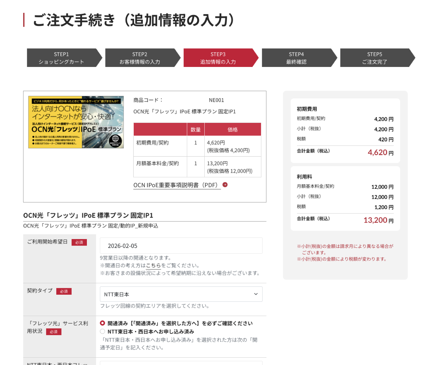432x365 pixels.
Task: Select the STEP4 最終確認 step
Action: [296, 57]
